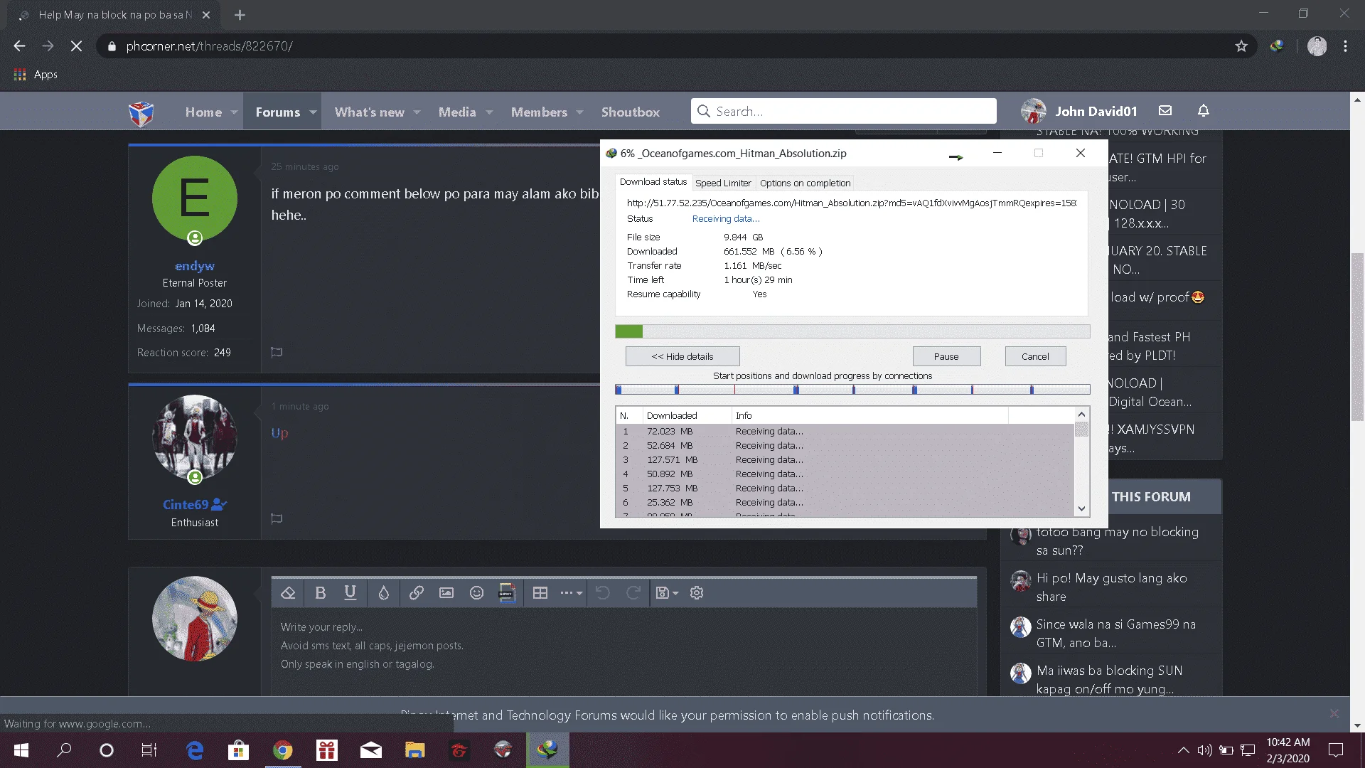
Task: Open What's new navigation item
Action: (x=370, y=112)
